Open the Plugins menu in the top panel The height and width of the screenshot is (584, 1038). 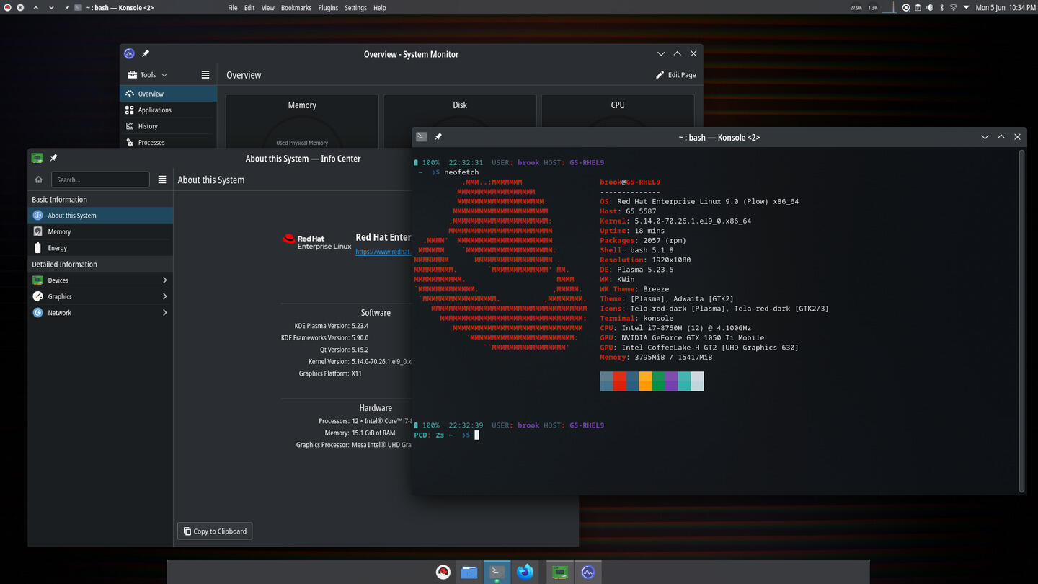click(328, 7)
